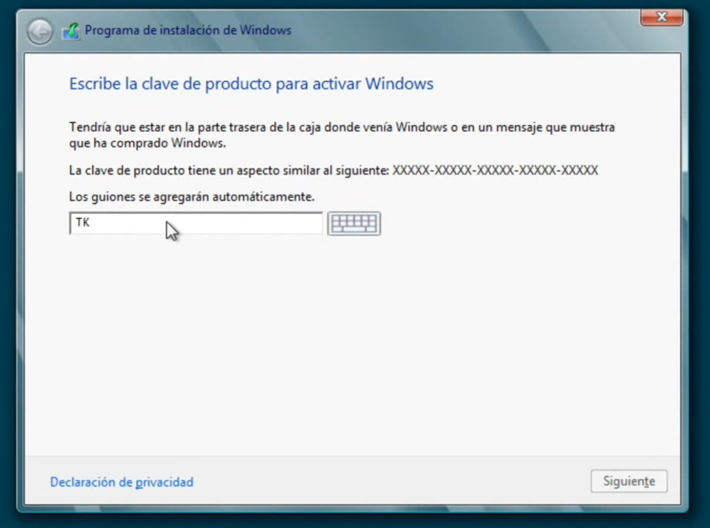
Task: Click the heading 'Escribe la clave de producto para activar Windows'
Action: (252, 84)
